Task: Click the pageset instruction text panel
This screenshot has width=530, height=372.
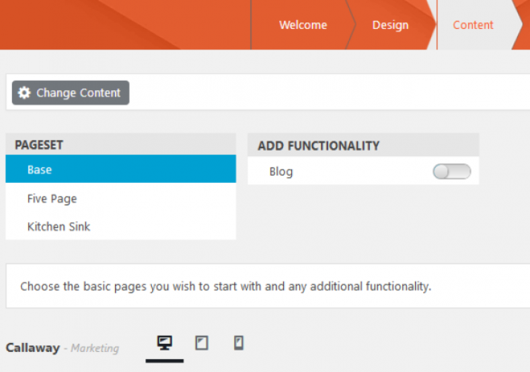Action: [268, 286]
